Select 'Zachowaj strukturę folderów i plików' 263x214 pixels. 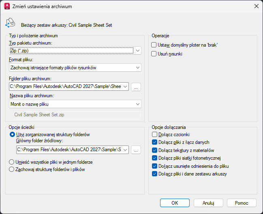[x=12, y=169]
